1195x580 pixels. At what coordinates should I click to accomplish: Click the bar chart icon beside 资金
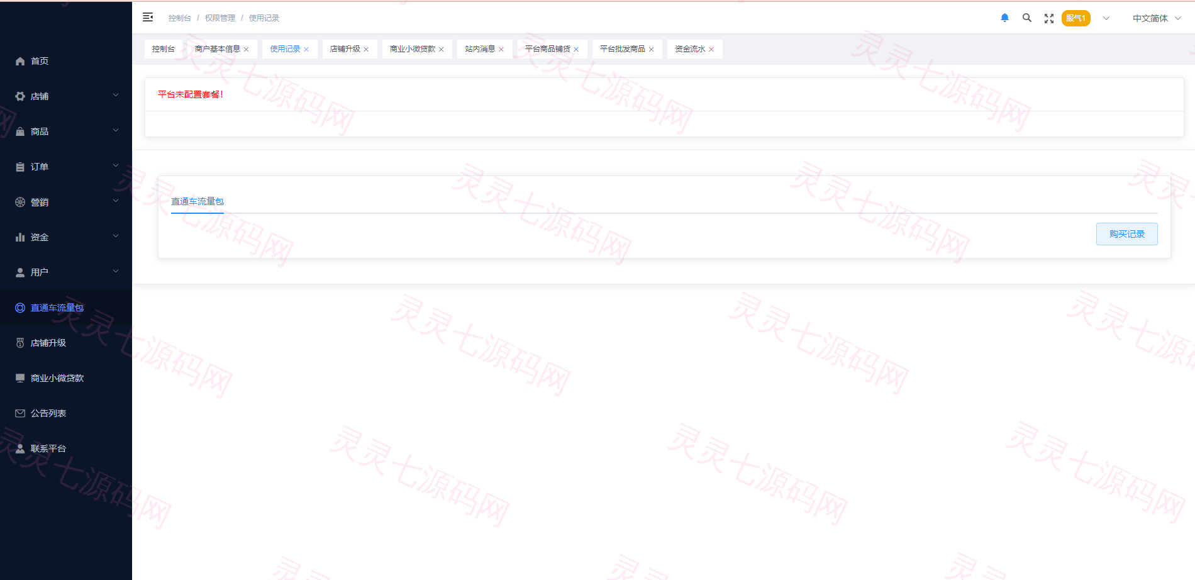(x=20, y=237)
